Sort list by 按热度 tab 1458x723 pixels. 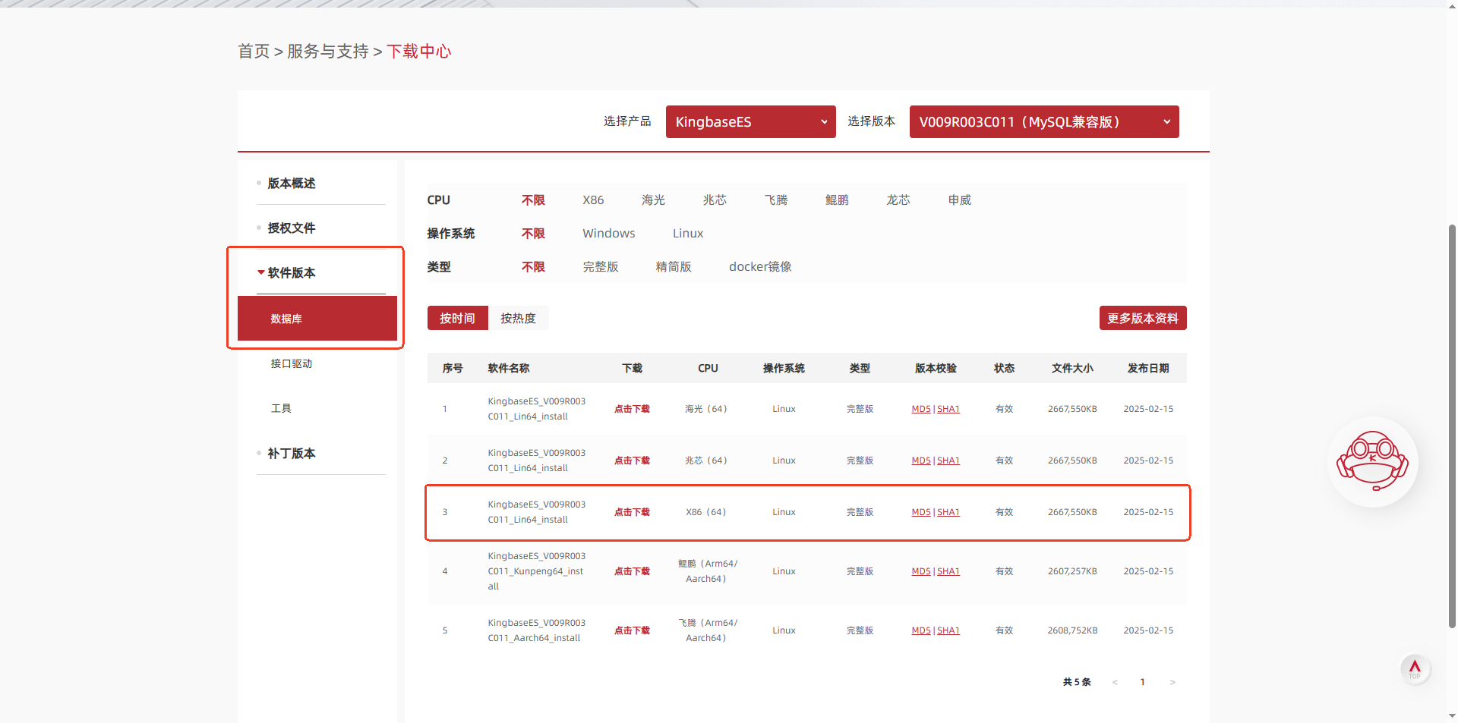point(518,319)
